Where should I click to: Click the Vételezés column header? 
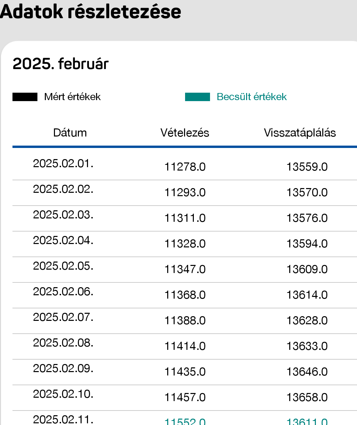coord(185,133)
